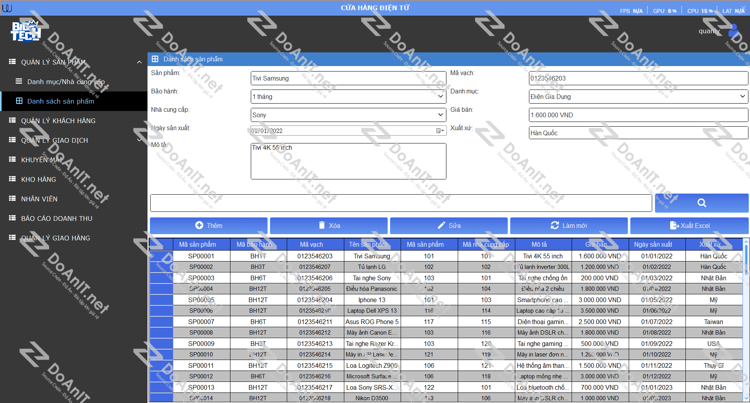Click the magnifying glass search button

pos(701,203)
